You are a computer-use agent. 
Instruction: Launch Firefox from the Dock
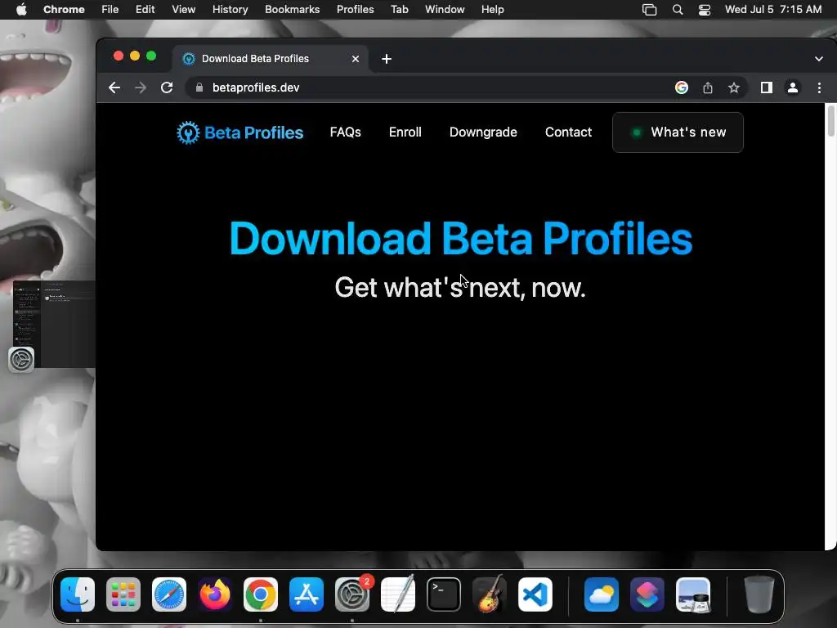[x=215, y=594]
